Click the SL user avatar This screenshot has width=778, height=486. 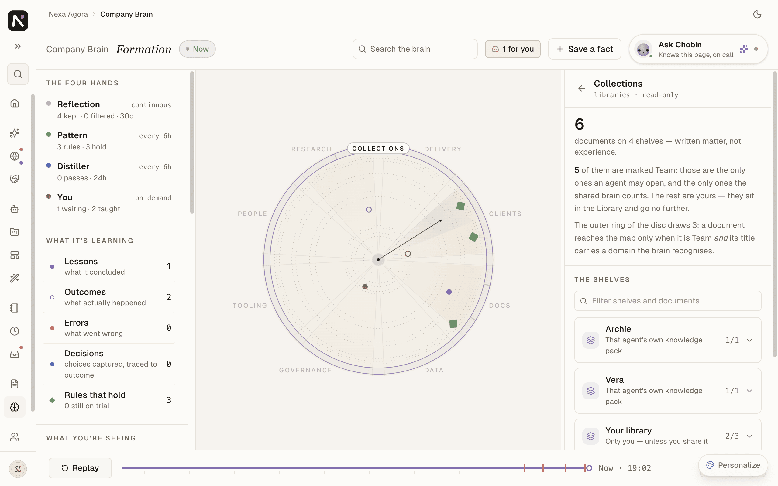pyautogui.click(x=18, y=469)
